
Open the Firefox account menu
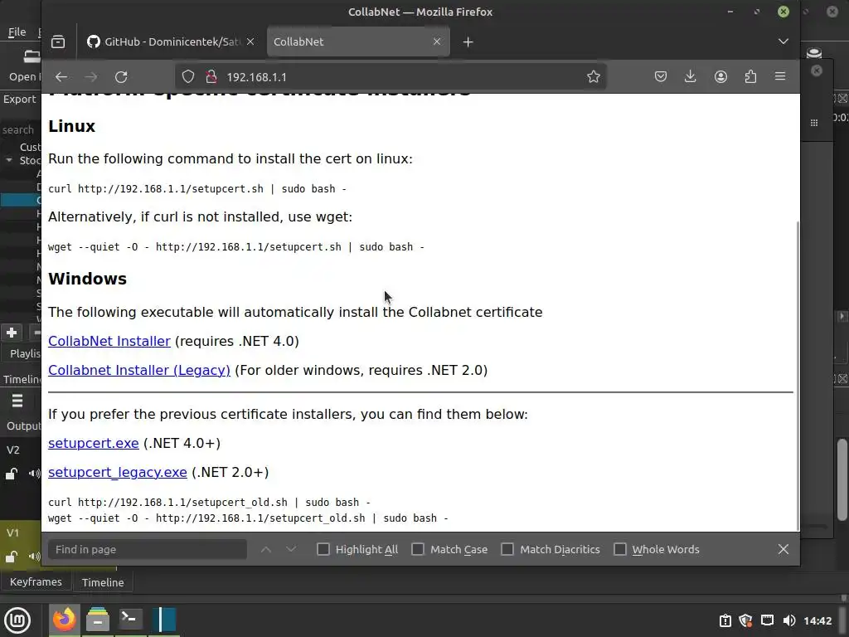coord(720,77)
